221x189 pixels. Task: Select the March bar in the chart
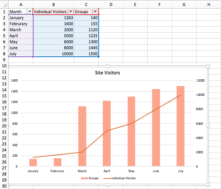point(82,136)
